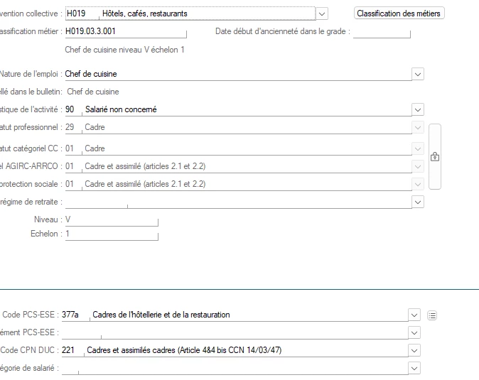
Task: Expand the régime de retraite dropdown
Action: click(x=418, y=202)
